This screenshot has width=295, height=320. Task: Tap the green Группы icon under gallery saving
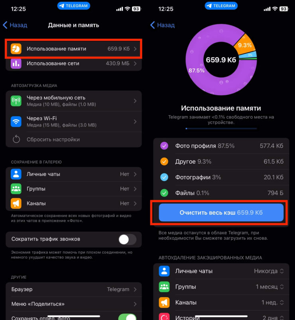click(16, 189)
